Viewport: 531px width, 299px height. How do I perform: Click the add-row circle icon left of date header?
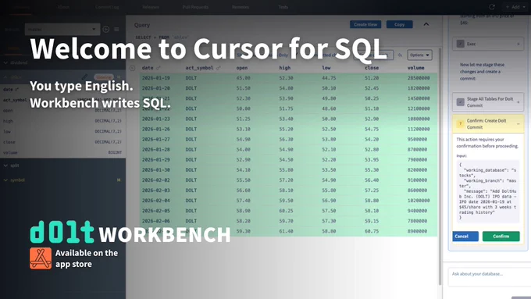(x=133, y=68)
